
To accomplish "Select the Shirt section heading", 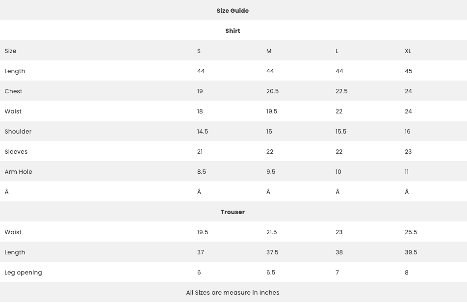I will tap(233, 31).
